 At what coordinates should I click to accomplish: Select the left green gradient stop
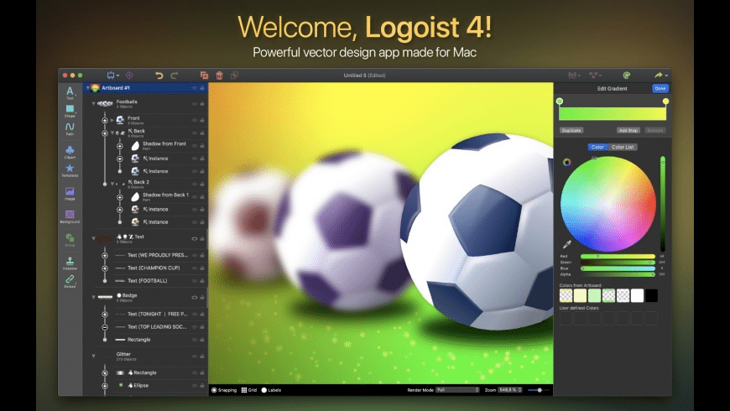point(560,101)
